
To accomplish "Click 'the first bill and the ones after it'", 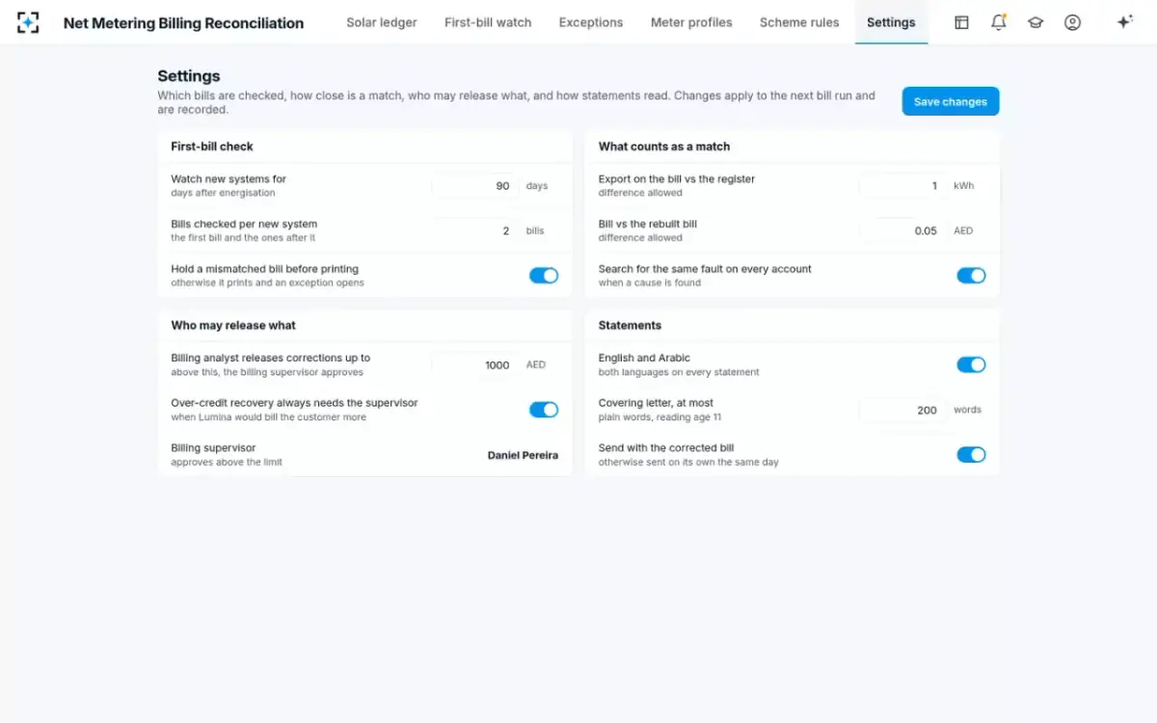I will point(243,238).
